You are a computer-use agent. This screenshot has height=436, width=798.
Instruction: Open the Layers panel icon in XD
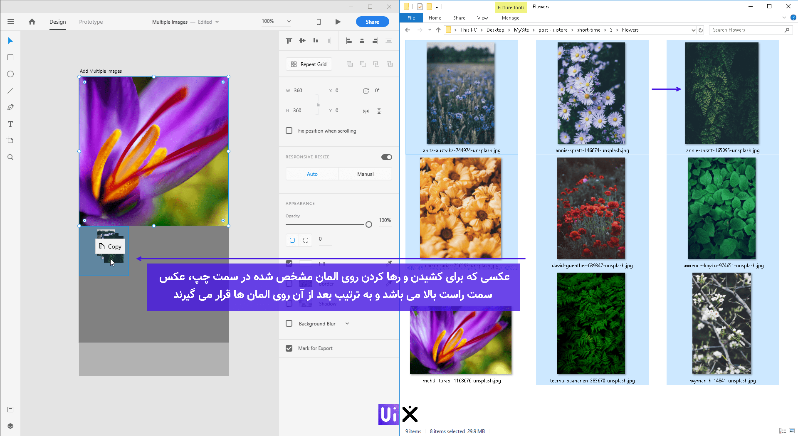(x=10, y=426)
